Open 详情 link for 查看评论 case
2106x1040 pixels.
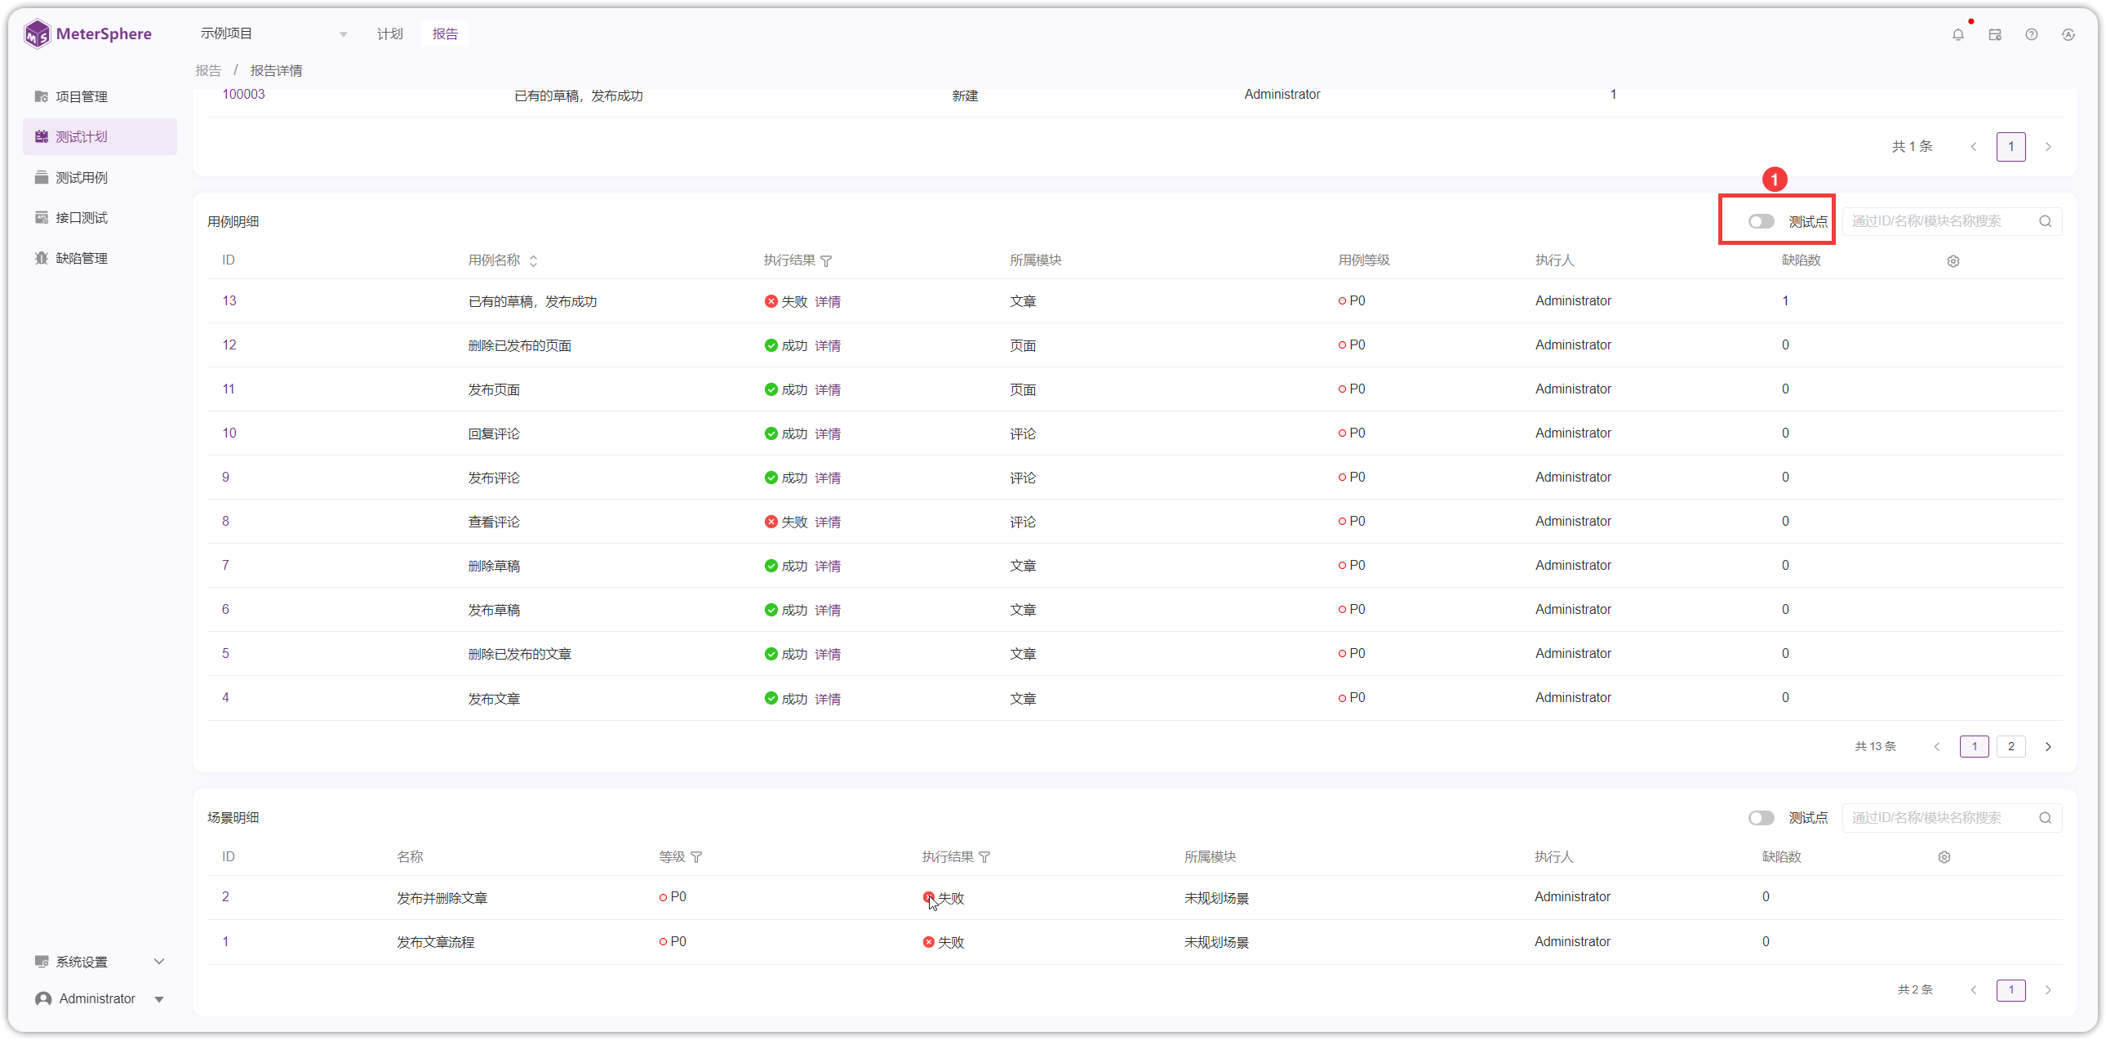pos(828,522)
